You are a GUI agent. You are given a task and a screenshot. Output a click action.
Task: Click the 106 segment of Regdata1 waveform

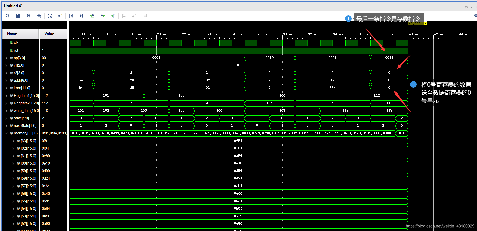point(282,95)
